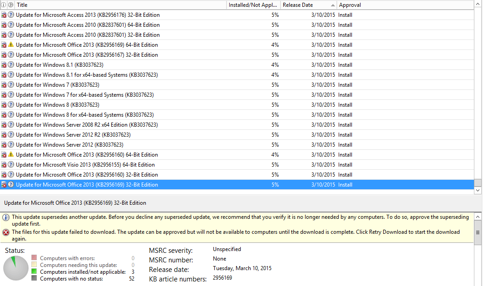
Task: Click the download-failed icon on Windows 8.1 (KB3037623) row
Action: pos(4,65)
